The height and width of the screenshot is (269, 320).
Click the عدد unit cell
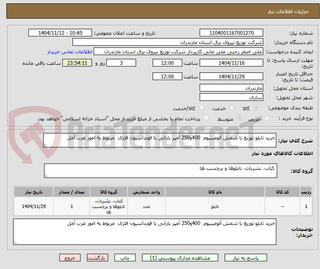point(146,206)
